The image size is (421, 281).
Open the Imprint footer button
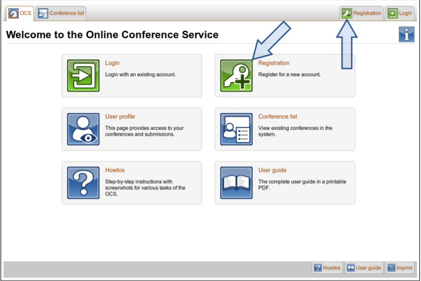click(399, 268)
